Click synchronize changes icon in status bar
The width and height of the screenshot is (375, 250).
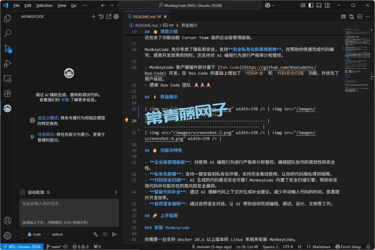click(x=65, y=247)
